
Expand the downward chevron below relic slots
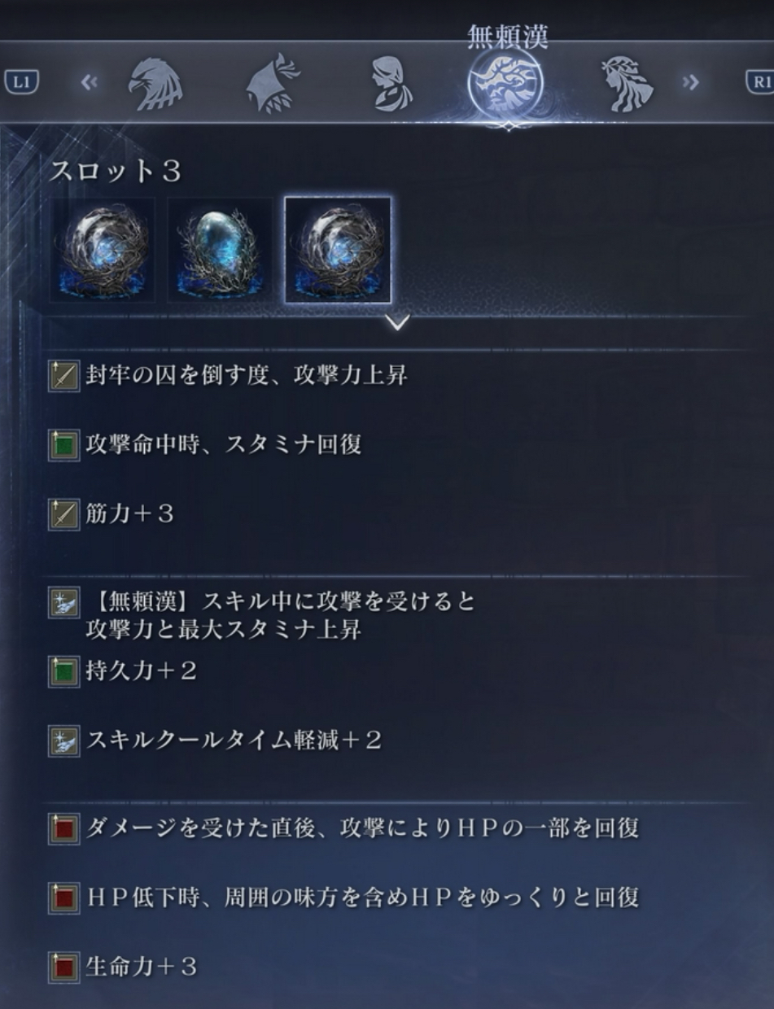pos(397,324)
